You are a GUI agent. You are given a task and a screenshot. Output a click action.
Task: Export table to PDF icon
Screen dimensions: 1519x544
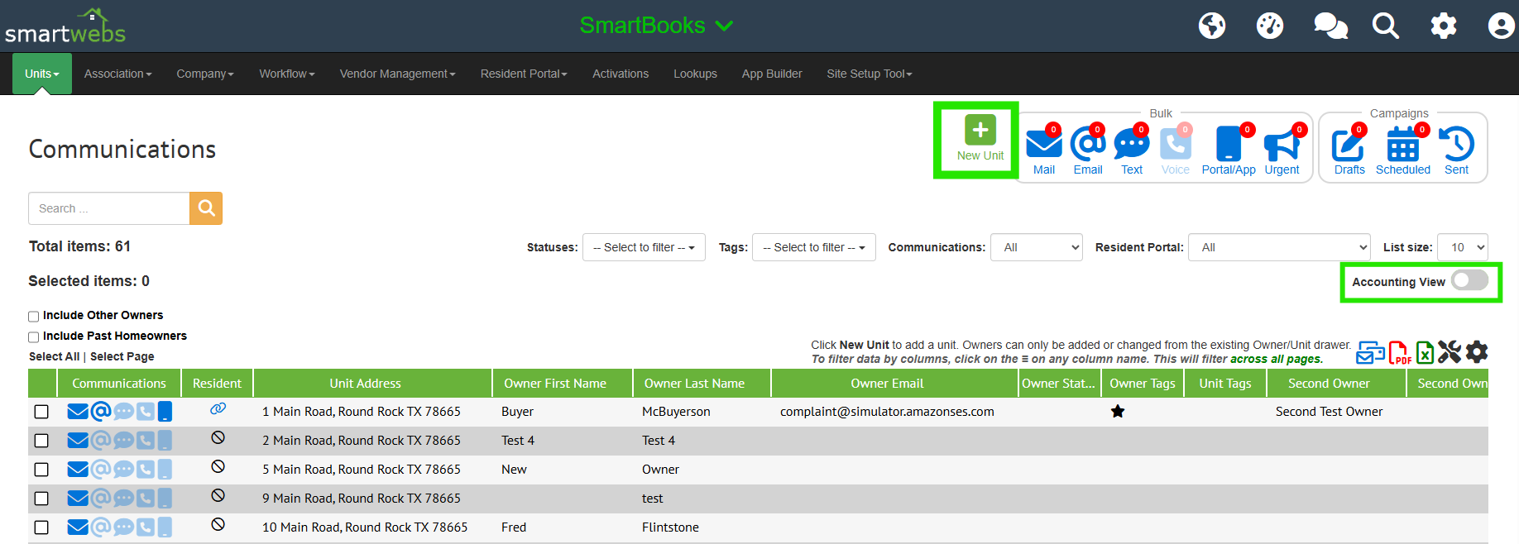pyautogui.click(x=1399, y=353)
